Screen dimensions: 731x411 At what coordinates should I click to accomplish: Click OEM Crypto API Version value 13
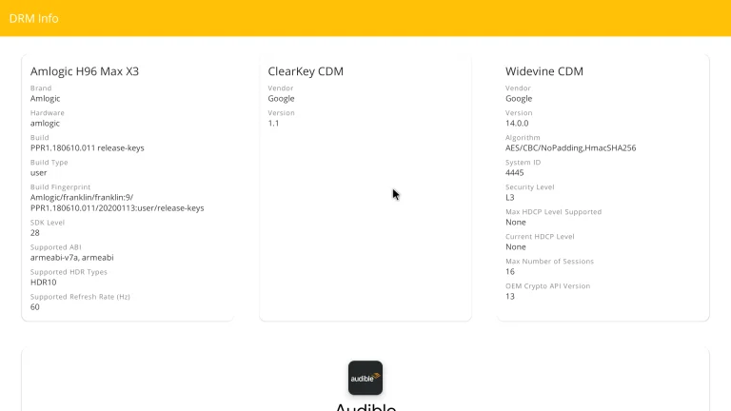510,296
